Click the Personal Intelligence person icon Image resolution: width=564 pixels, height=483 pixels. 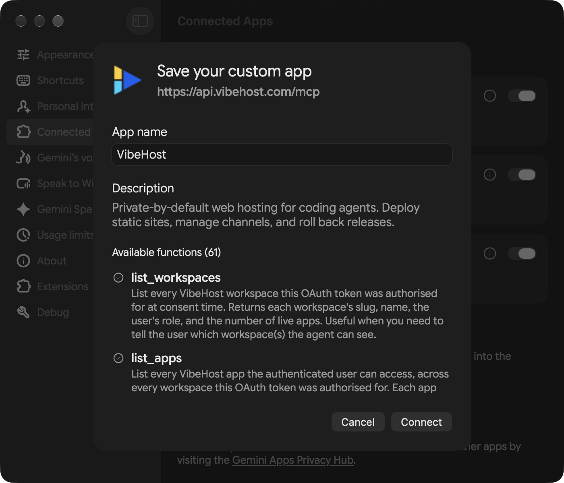point(23,106)
